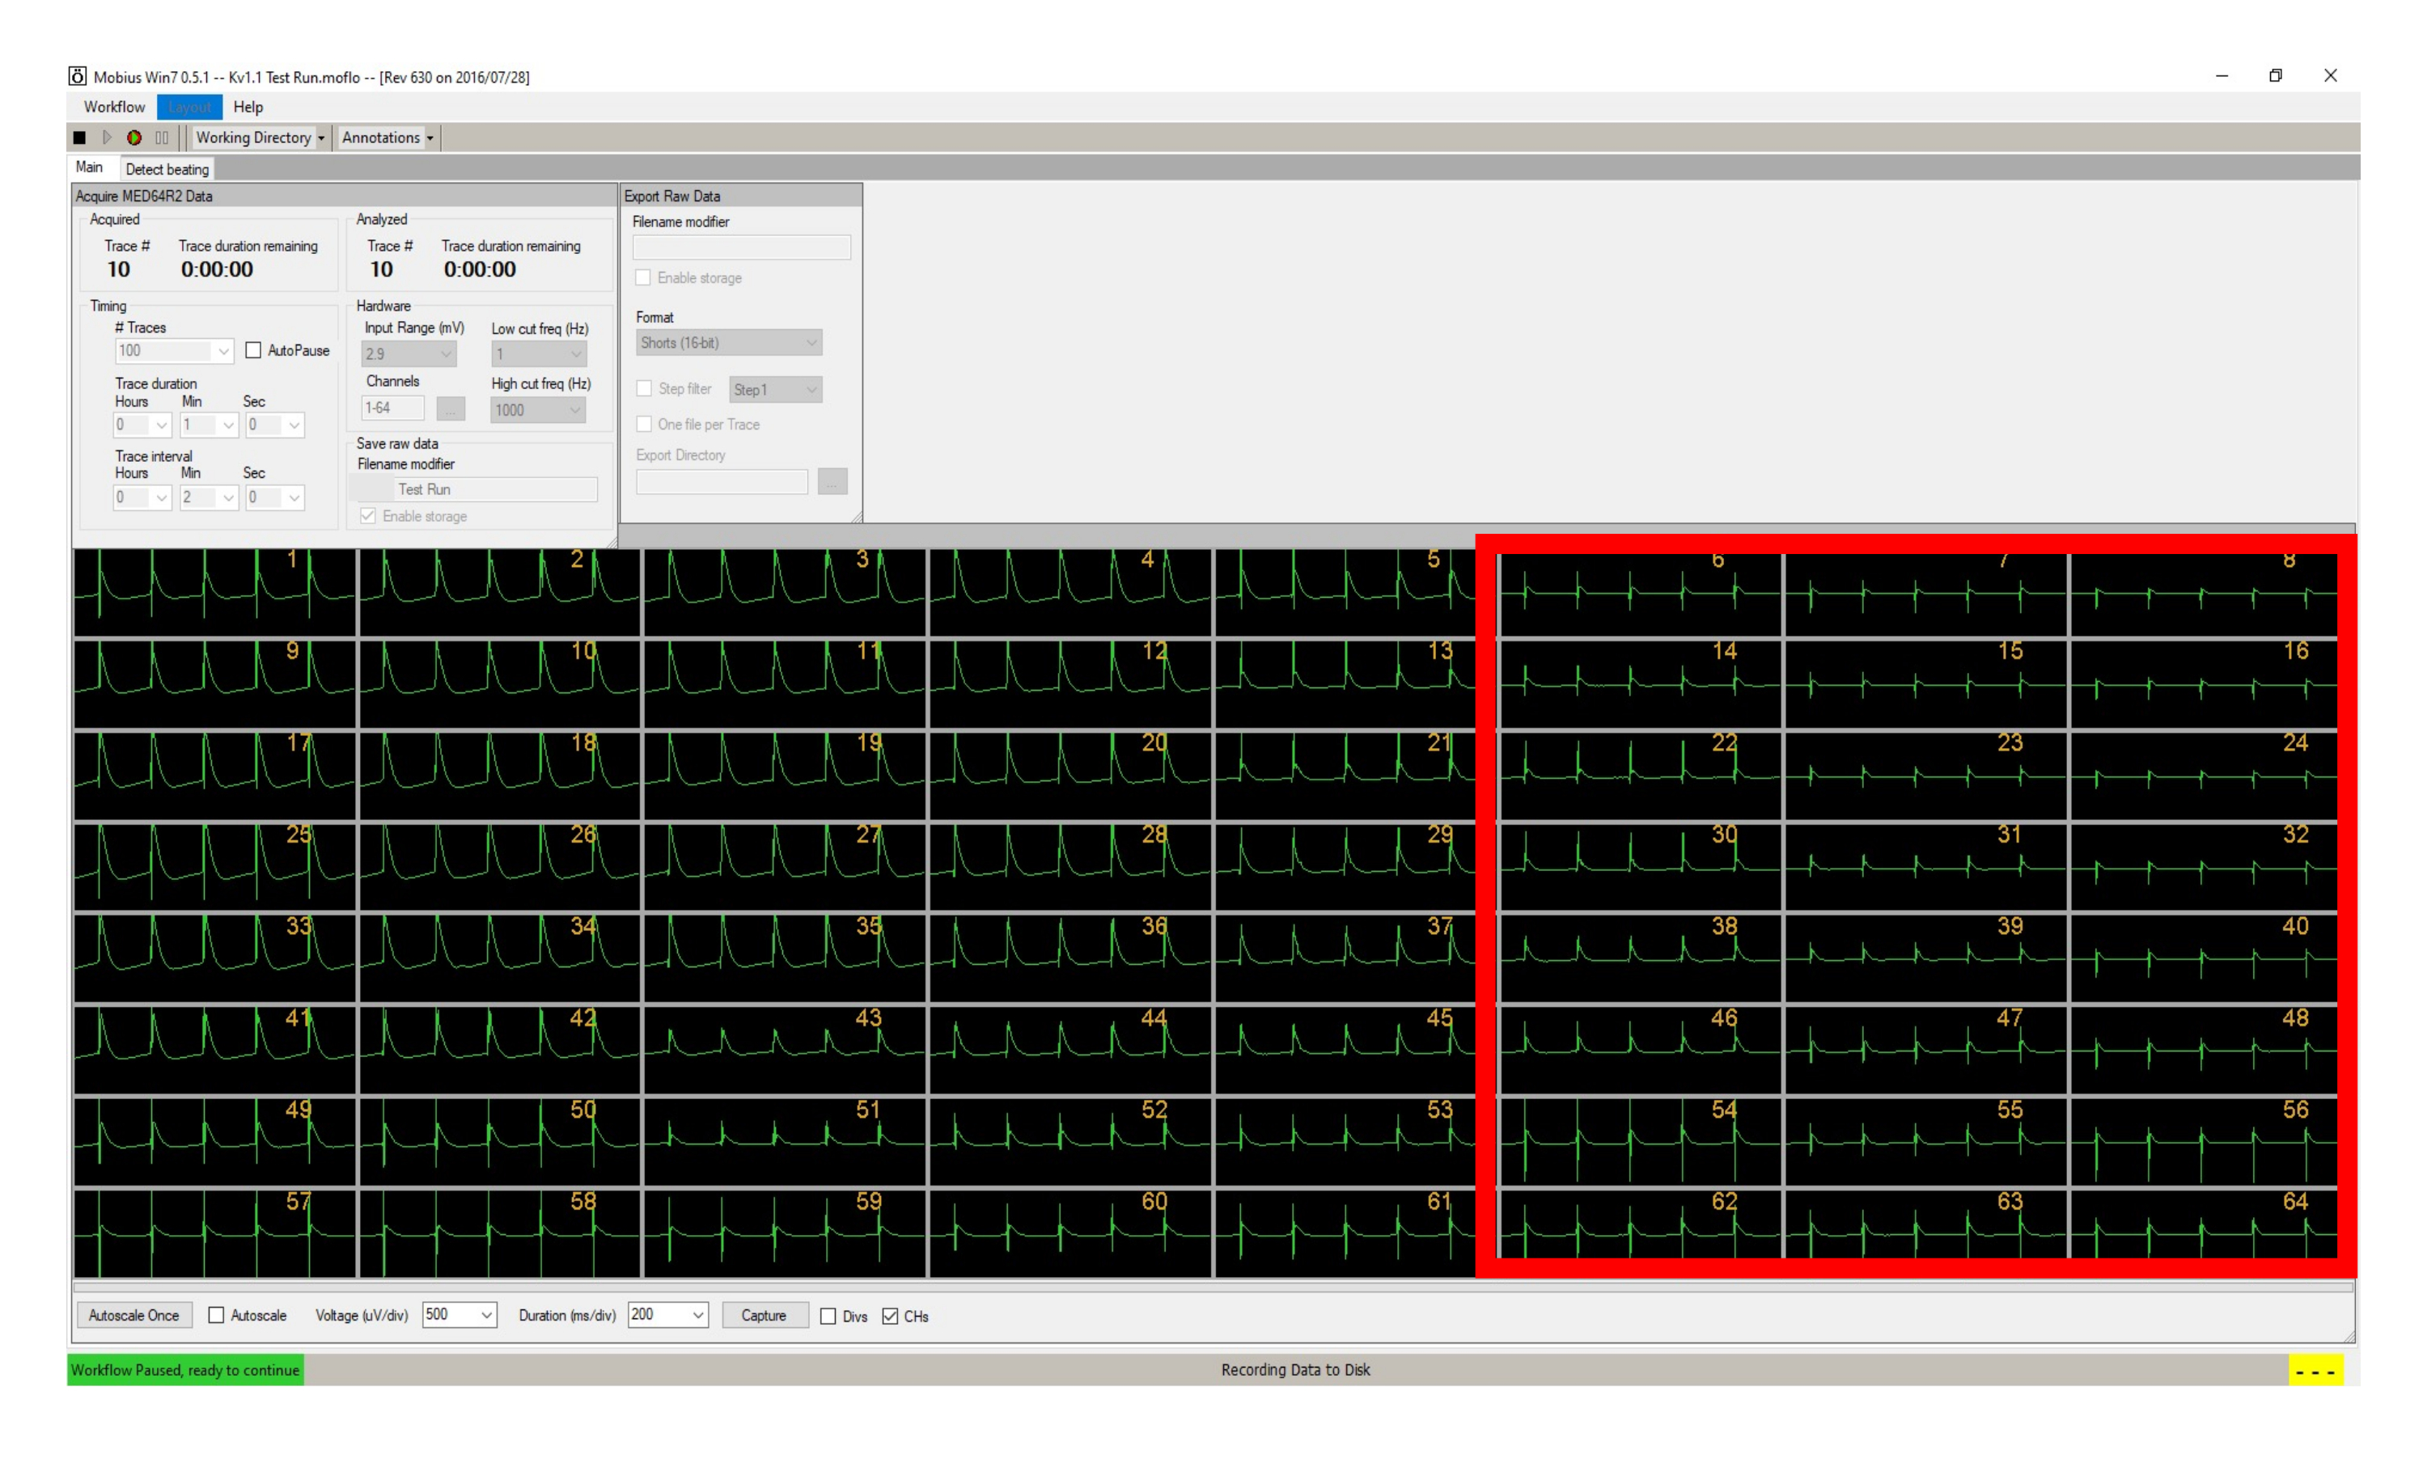Click the gray Play triangle icon
The height and width of the screenshot is (1459, 2427).
[107, 137]
